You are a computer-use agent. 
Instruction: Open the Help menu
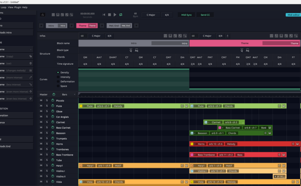(x=25, y=8)
